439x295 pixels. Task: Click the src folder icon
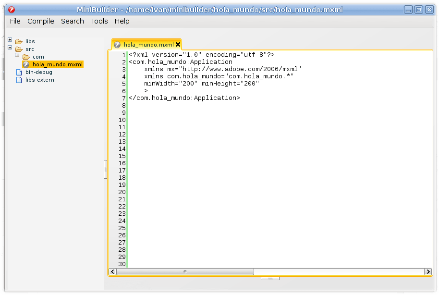[x=18, y=49]
